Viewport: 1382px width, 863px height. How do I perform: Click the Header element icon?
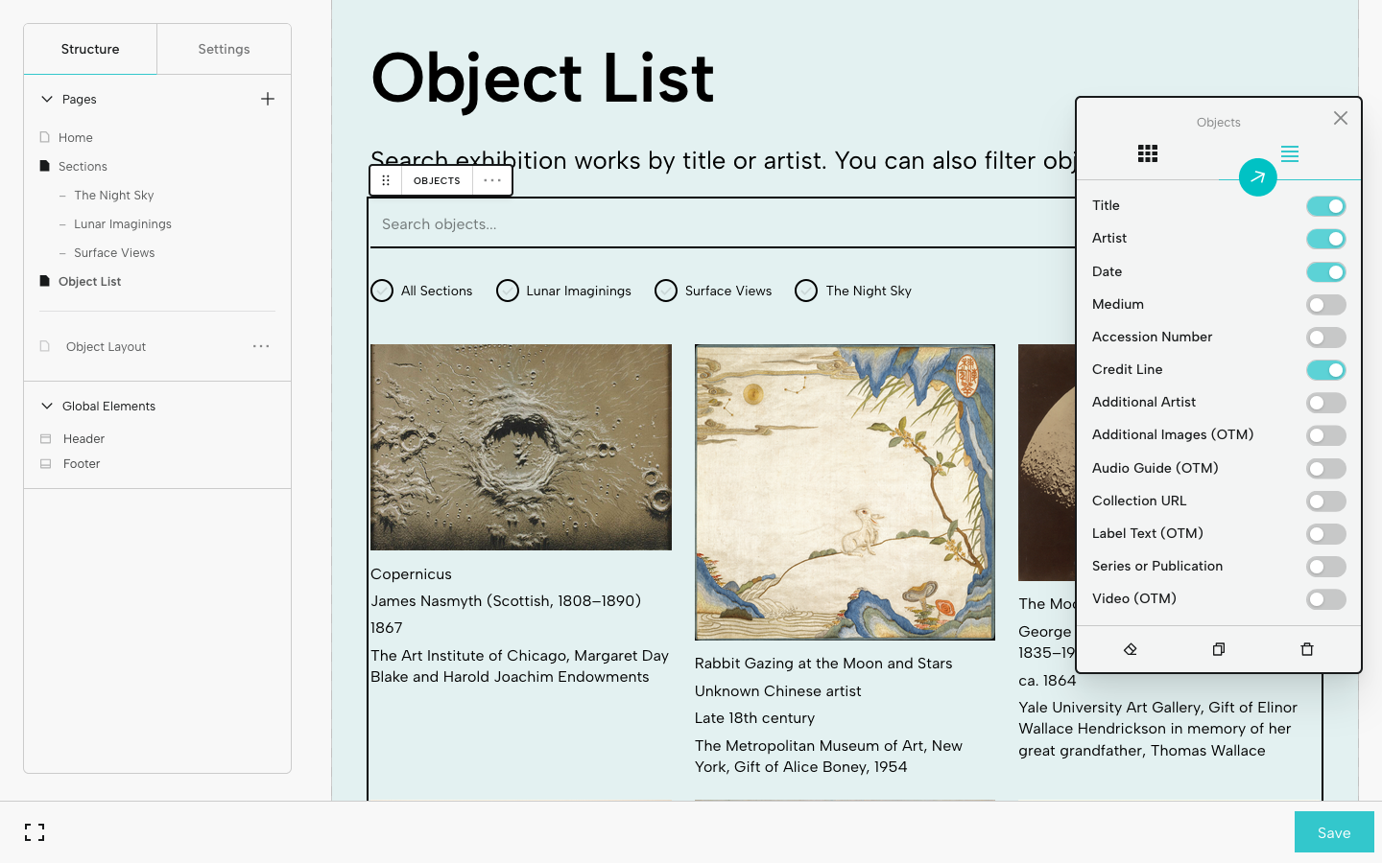pos(45,438)
